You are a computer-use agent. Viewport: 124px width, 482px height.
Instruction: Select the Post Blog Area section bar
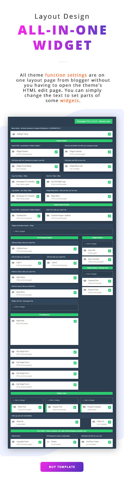[44, 315]
